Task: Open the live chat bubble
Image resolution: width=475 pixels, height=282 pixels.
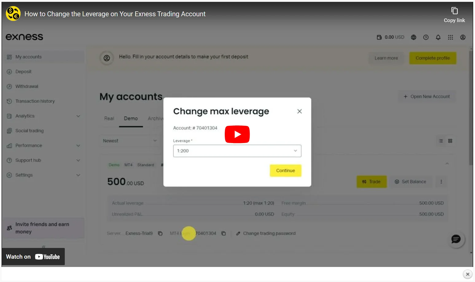Action: click(x=456, y=239)
